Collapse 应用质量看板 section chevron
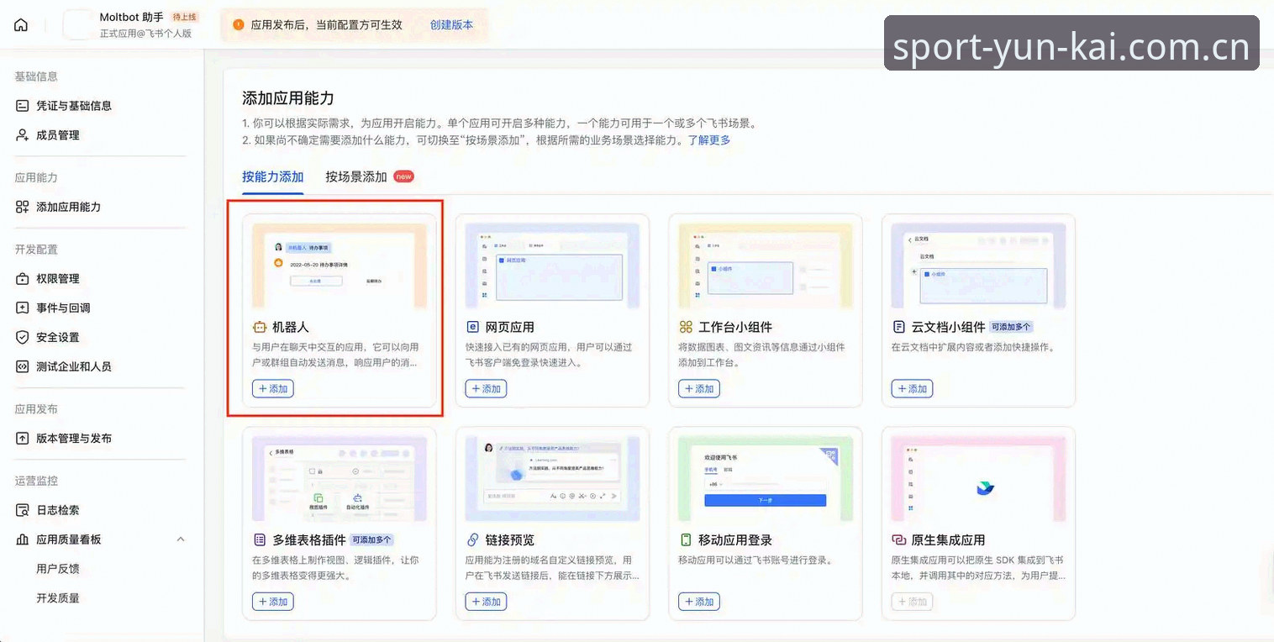The width and height of the screenshot is (1274, 642). click(180, 539)
